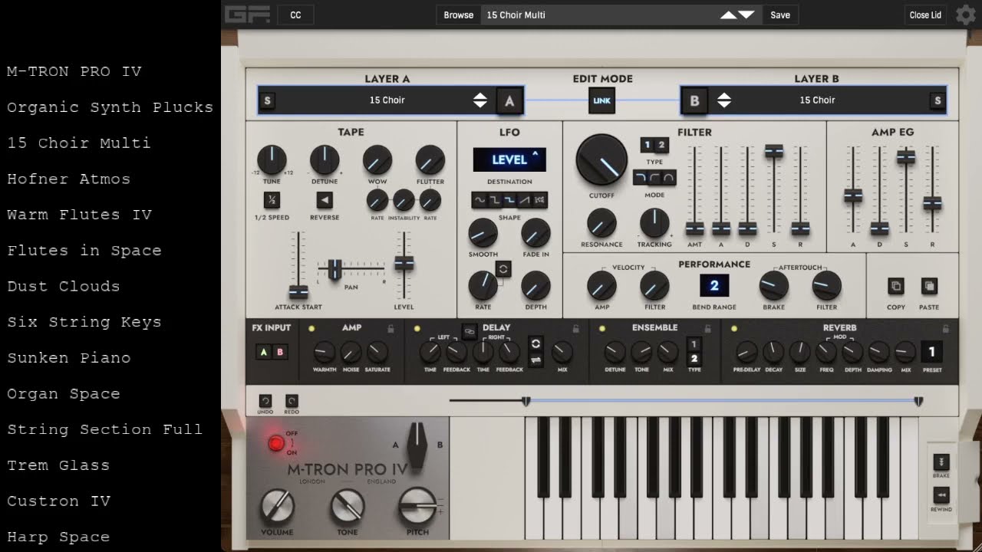Toggle the AMP effect power LED

click(x=311, y=329)
